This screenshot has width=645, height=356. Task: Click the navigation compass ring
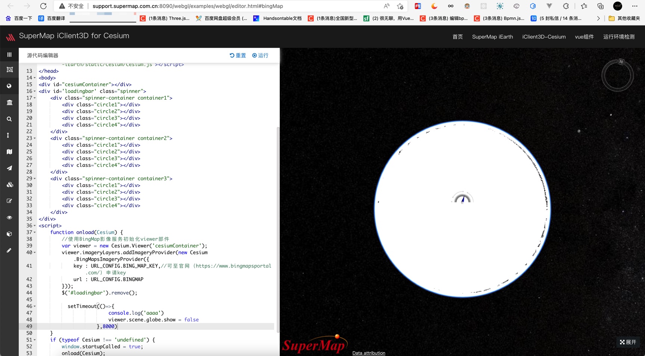click(x=617, y=75)
